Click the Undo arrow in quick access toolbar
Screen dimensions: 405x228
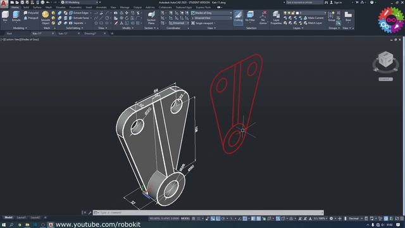point(48,3)
